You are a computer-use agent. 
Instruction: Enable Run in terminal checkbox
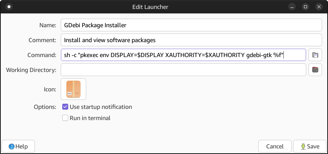point(65,118)
